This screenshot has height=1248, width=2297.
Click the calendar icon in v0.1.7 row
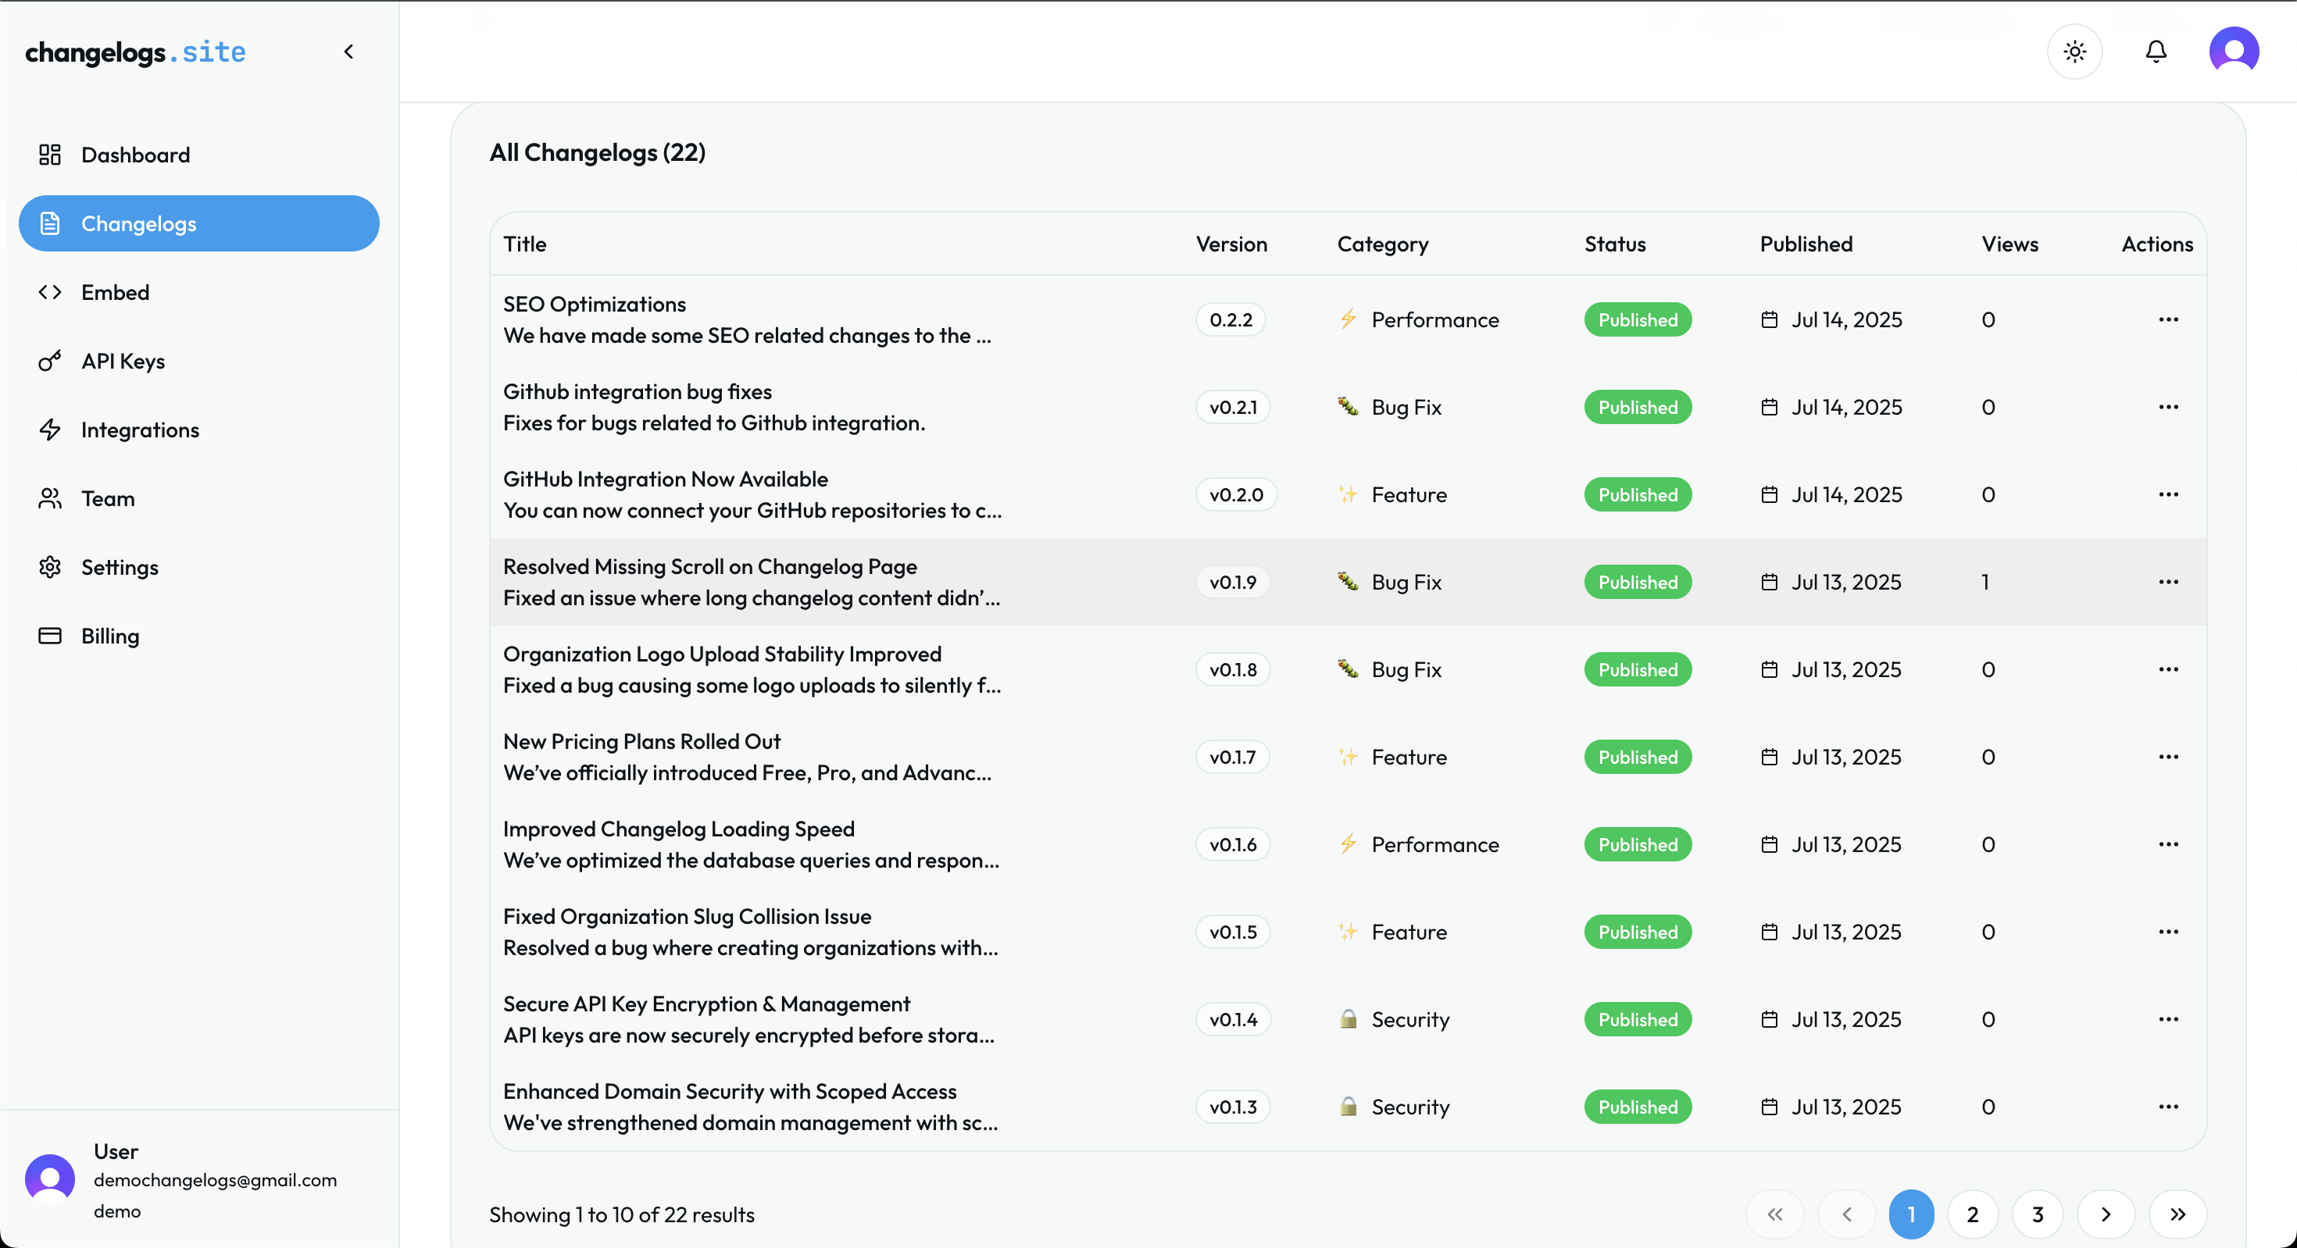coord(1769,756)
